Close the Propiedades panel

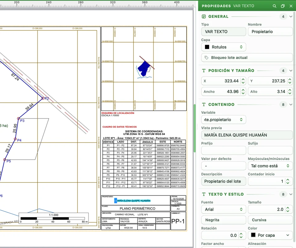(x=291, y=6)
